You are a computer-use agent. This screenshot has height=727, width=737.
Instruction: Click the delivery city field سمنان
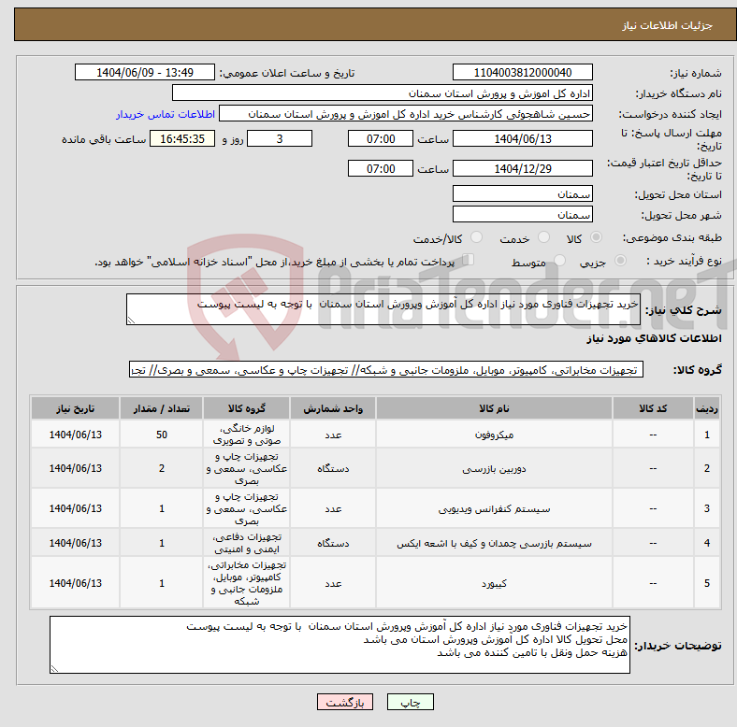tap(522, 214)
